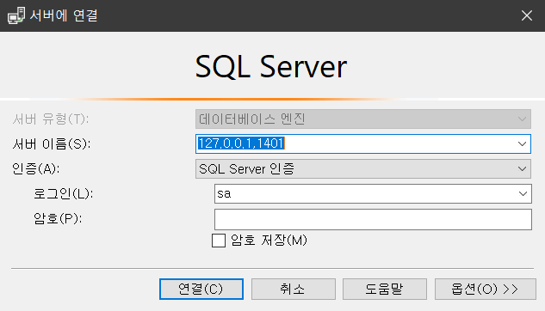Click the 서버 이름(S): label
Screen dimensions: 545x311
[52, 143]
